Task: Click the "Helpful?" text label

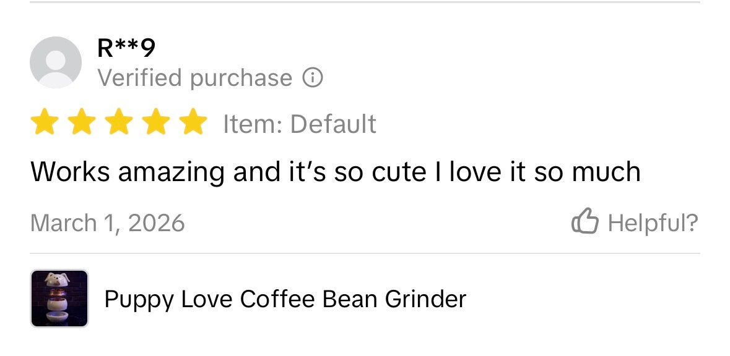Action: coord(653,222)
